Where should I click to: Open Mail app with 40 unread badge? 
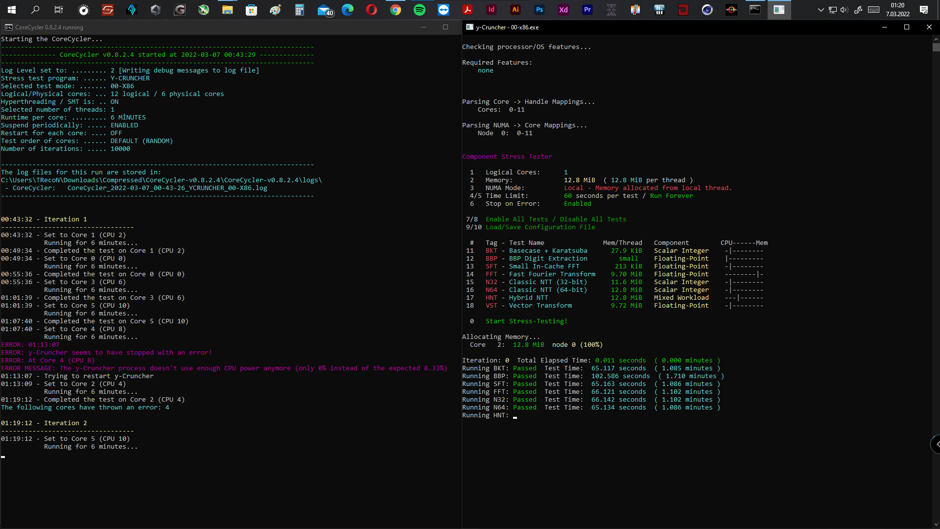pyautogui.click(x=325, y=10)
